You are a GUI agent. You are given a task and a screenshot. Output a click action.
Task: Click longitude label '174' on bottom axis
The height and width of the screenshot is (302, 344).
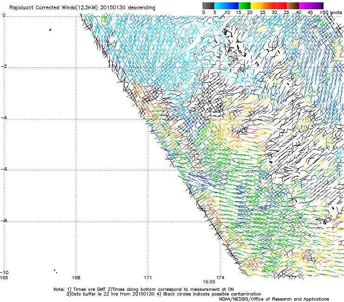(220, 278)
